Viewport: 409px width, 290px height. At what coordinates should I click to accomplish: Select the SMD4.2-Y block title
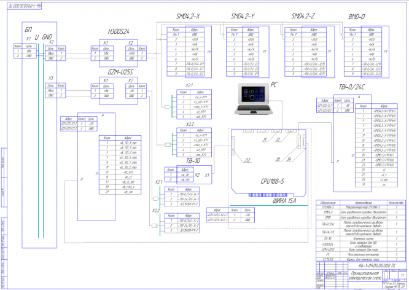[x=243, y=16]
